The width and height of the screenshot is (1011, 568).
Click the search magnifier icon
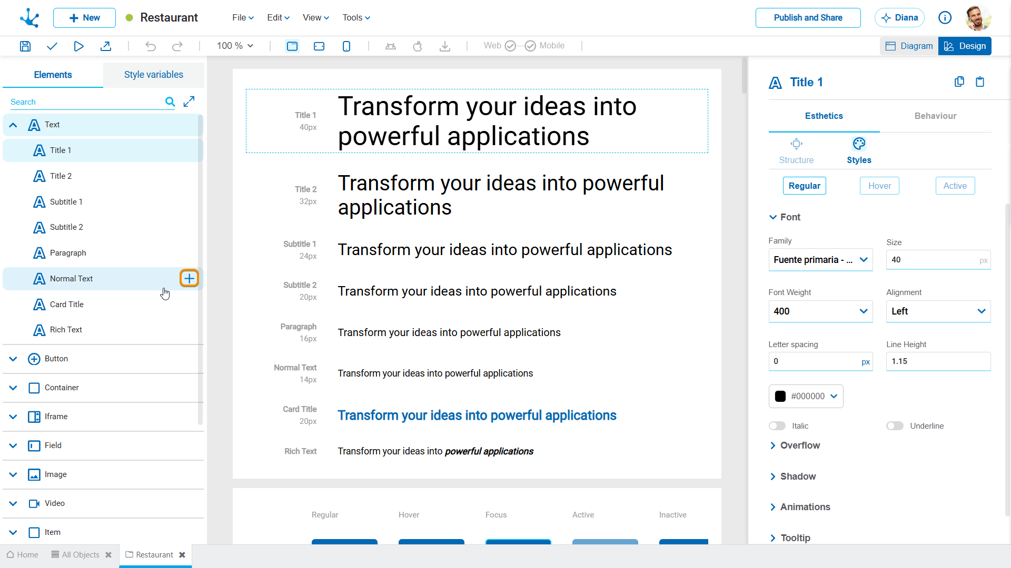point(170,102)
